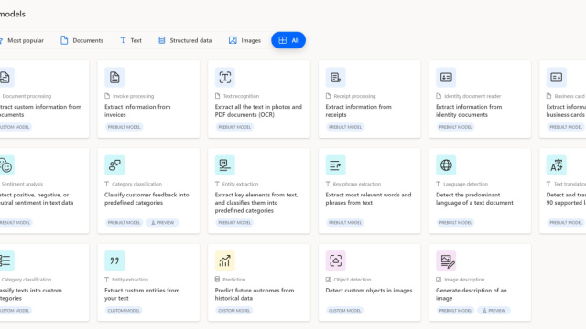586x329 pixels.
Task: Switch to the Images filter tab
Action: point(244,40)
